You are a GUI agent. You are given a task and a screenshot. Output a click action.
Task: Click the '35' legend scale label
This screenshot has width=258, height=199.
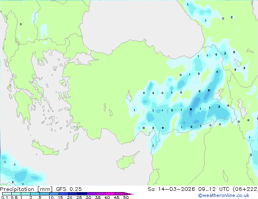click(98, 197)
